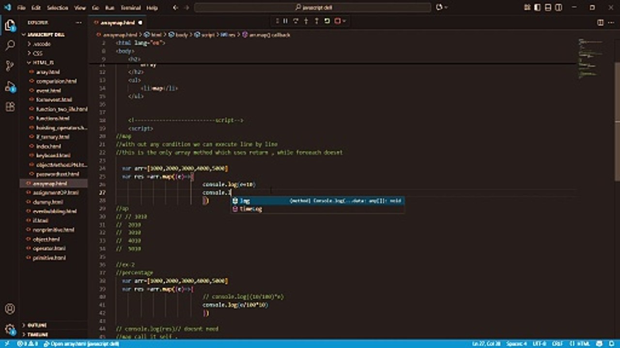The height and width of the screenshot is (348, 620).
Task: Open the Selection menu
Action: [58, 8]
